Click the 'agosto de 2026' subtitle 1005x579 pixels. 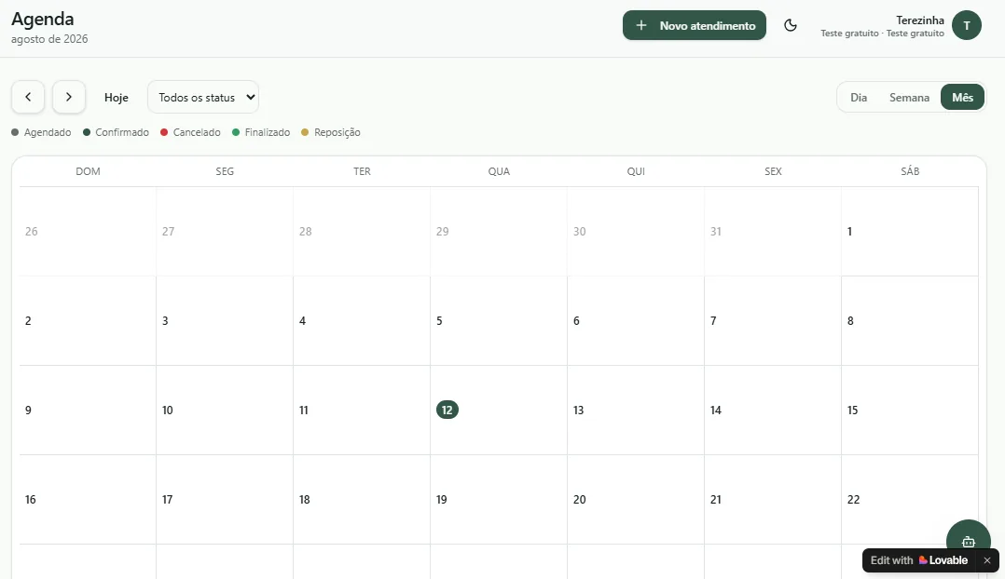coord(49,39)
